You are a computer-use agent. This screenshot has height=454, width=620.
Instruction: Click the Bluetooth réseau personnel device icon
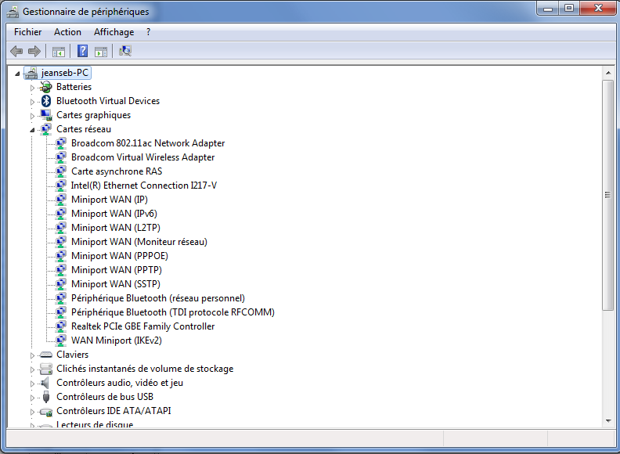click(61, 298)
